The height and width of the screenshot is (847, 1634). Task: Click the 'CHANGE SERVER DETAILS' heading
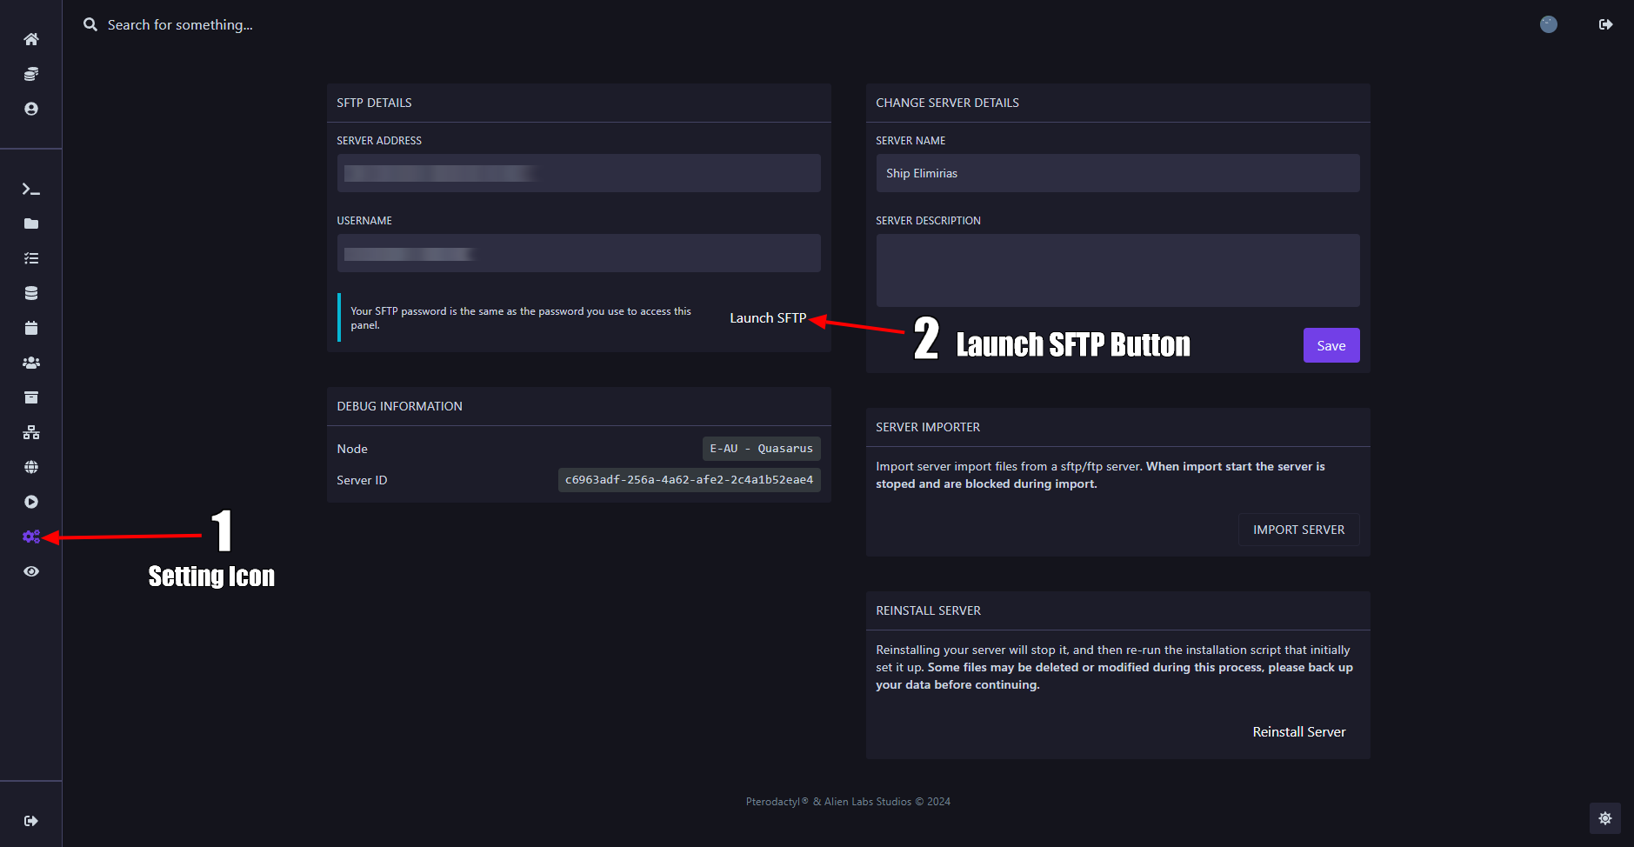point(947,103)
